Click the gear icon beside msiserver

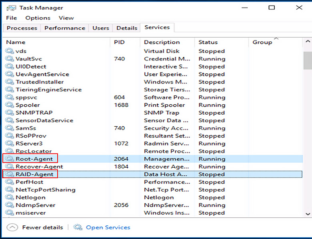9,213
